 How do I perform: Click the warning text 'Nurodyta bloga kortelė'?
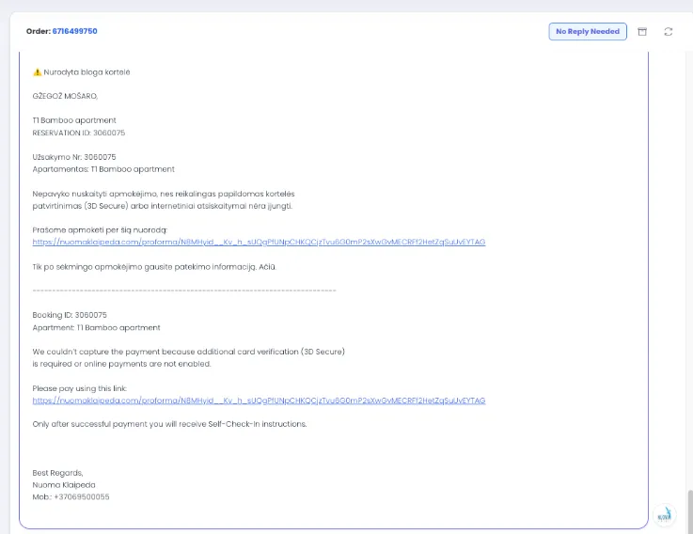click(x=87, y=72)
